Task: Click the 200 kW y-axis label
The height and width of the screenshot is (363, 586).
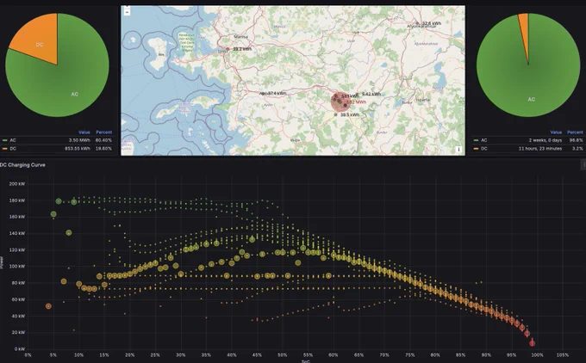Action: [17, 184]
